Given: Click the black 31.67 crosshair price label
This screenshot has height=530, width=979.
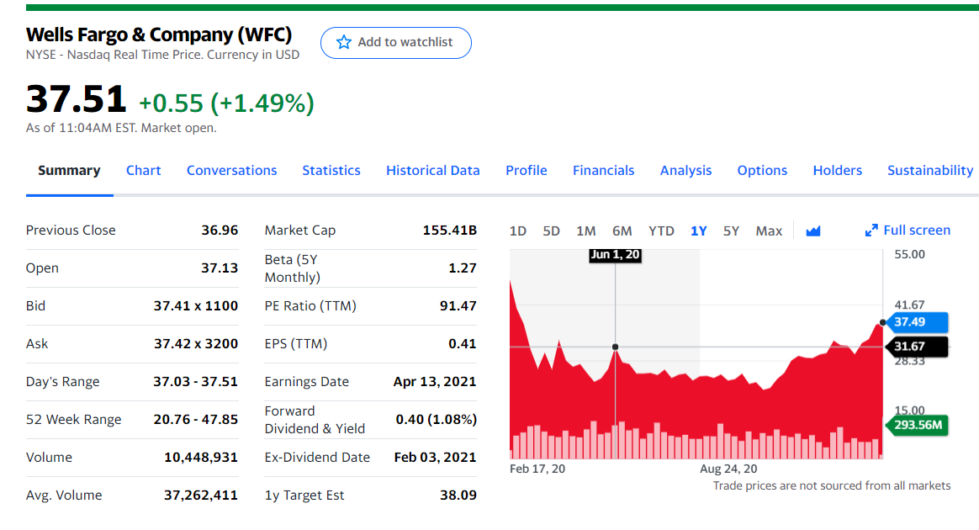Looking at the screenshot, I should [x=917, y=347].
